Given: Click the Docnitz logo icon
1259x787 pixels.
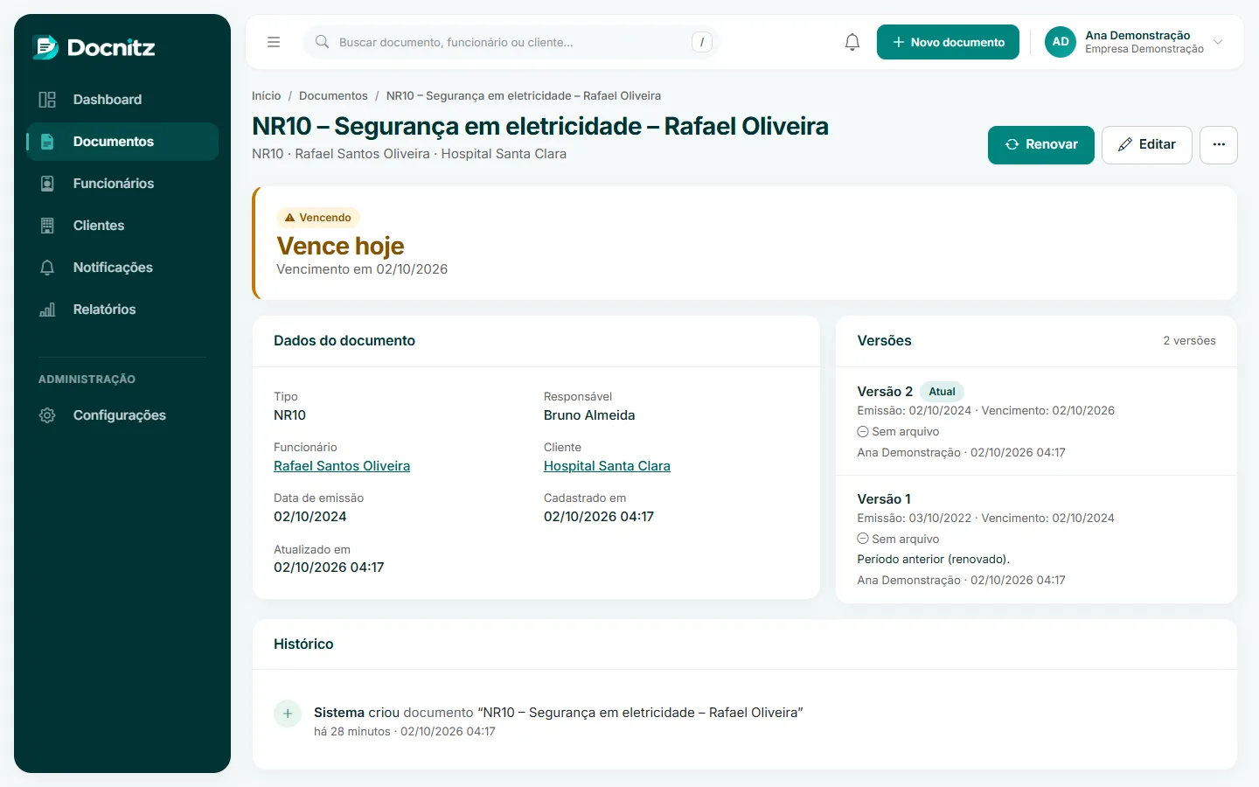Looking at the screenshot, I should tap(45, 47).
